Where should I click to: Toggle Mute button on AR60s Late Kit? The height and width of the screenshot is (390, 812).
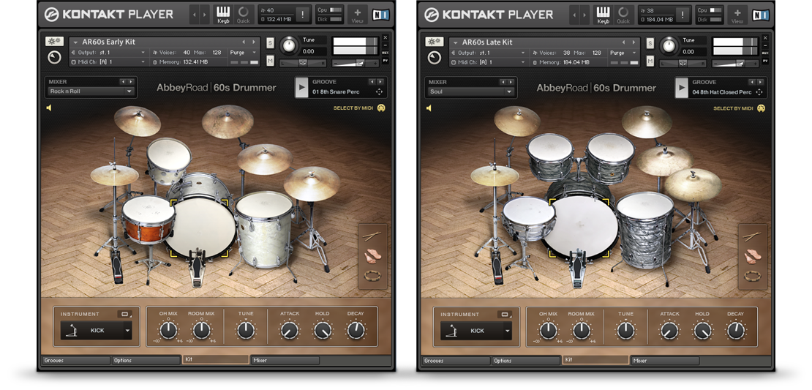[x=650, y=61]
